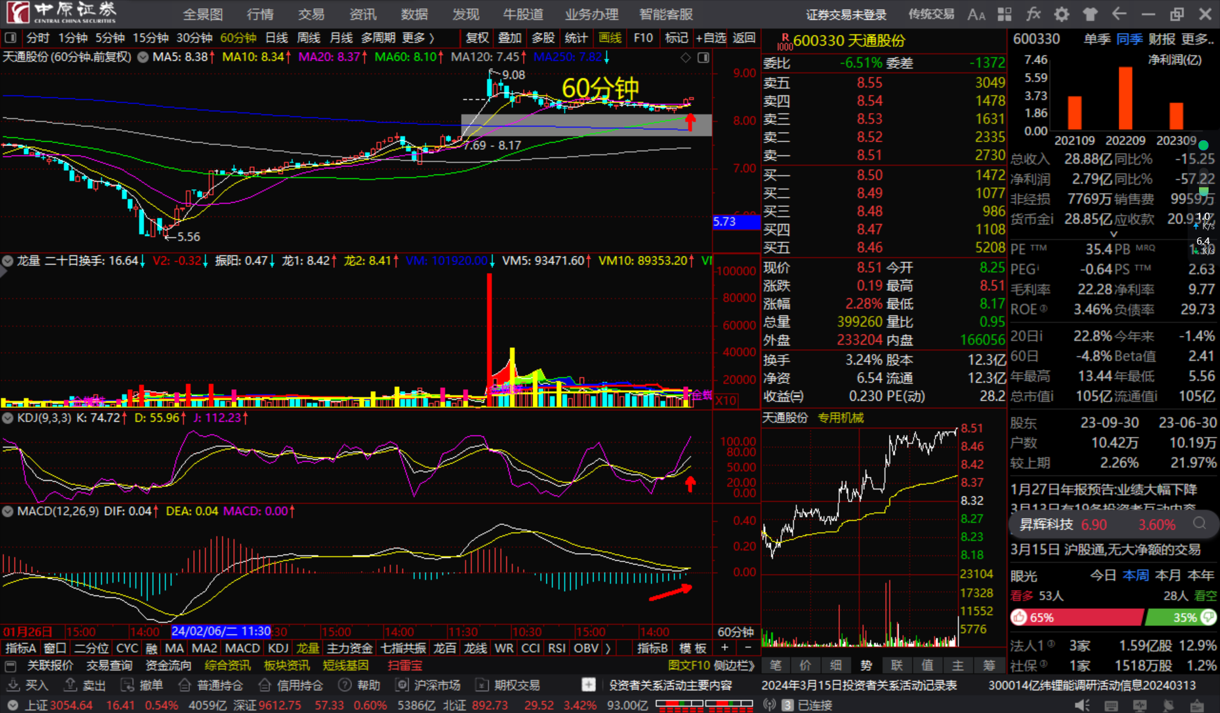Image resolution: width=1220 pixels, height=713 pixels.
Task: Open the 交易 menu
Action: [311, 14]
